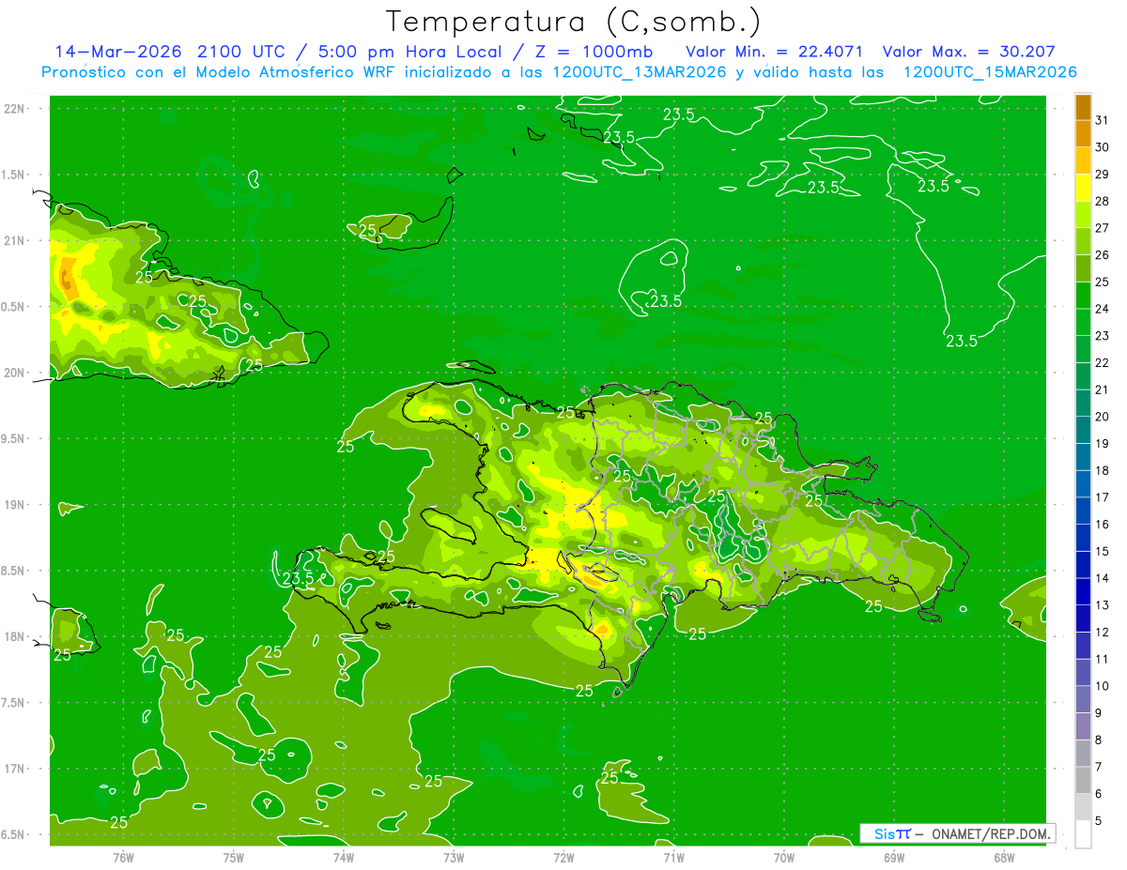The height and width of the screenshot is (870, 1127).
Task: Click the colorbar label "24"
Action: [1103, 309]
